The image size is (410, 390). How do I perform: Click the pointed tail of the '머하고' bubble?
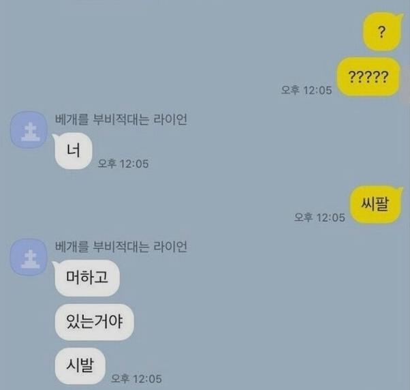point(54,264)
